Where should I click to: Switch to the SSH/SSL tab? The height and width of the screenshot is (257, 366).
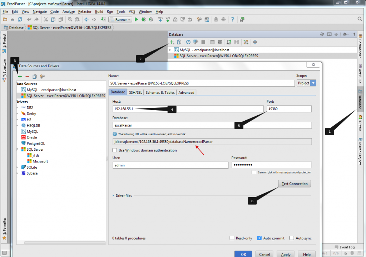click(135, 92)
